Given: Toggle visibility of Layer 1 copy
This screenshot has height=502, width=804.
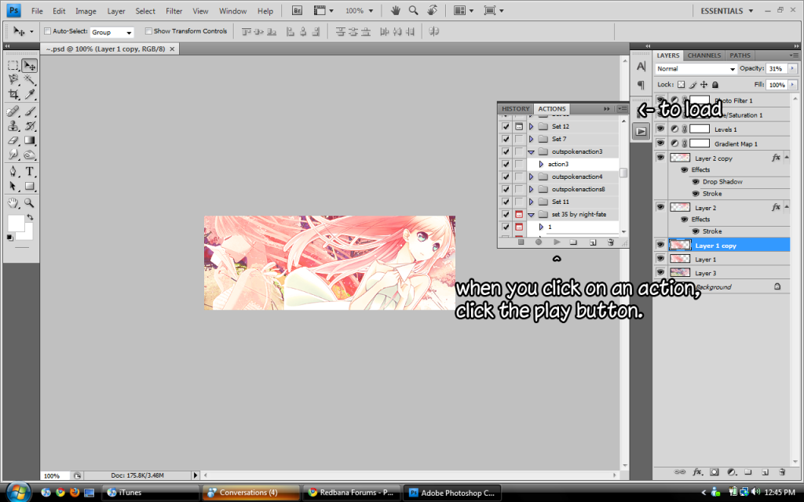Looking at the screenshot, I should point(660,246).
